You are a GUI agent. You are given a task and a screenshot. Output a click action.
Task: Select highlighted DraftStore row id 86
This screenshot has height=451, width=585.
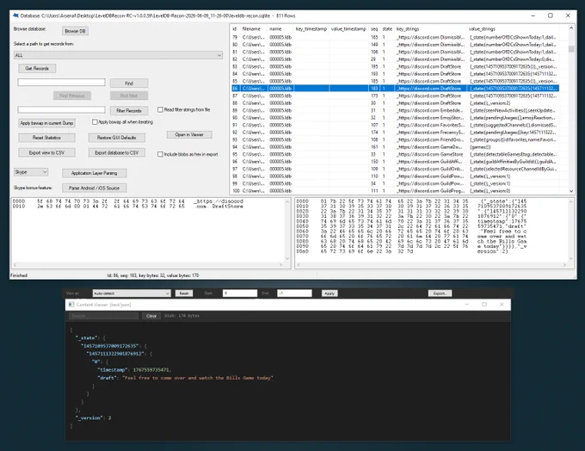[x=395, y=89]
